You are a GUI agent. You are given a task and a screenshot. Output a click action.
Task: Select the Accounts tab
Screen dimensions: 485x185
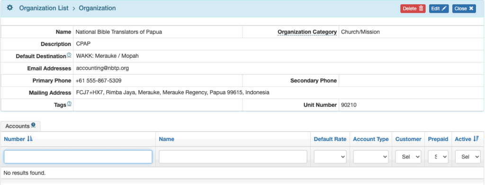click(x=20, y=126)
